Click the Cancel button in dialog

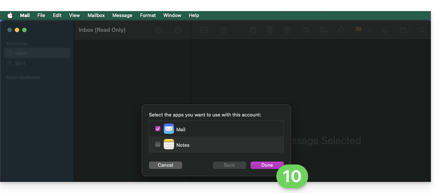pos(165,165)
